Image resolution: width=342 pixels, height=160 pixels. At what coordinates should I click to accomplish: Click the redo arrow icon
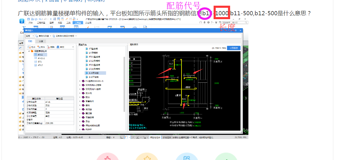coord(45,19)
